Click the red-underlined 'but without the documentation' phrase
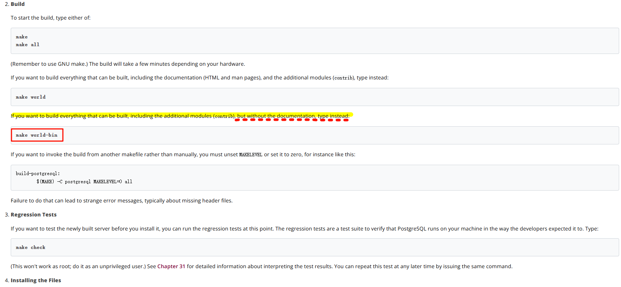 point(276,116)
